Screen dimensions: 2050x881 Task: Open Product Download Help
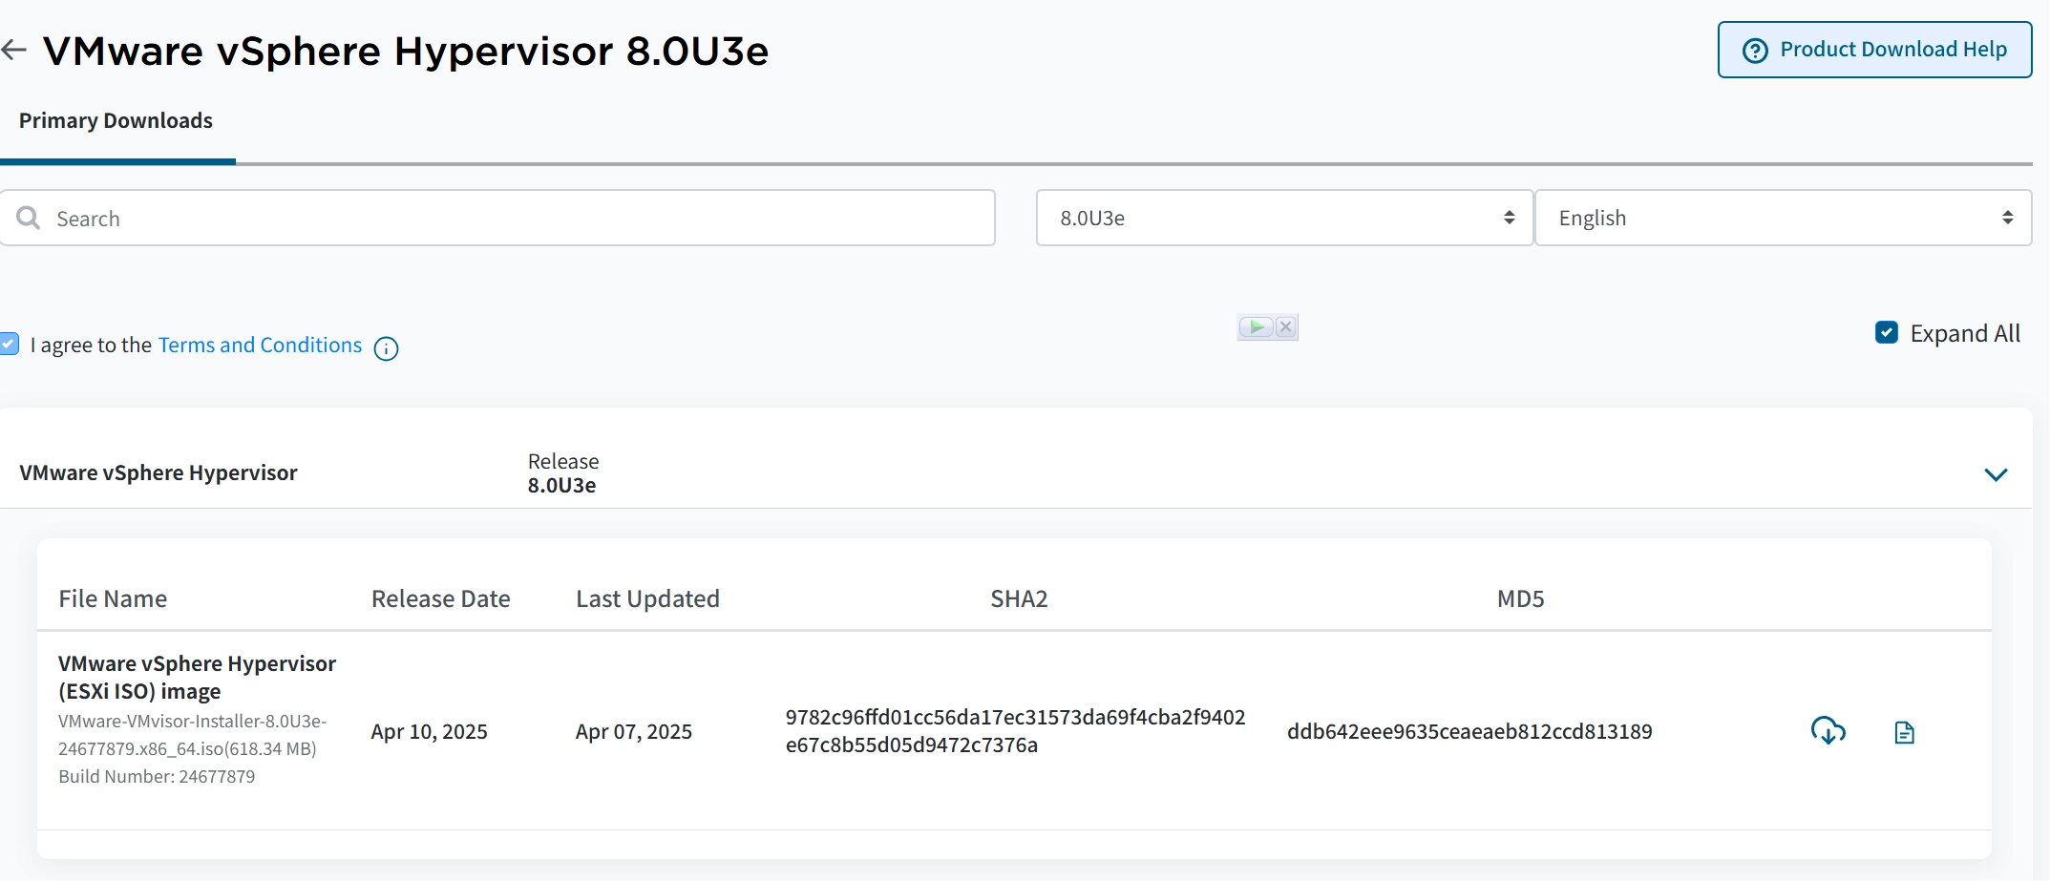(1874, 50)
